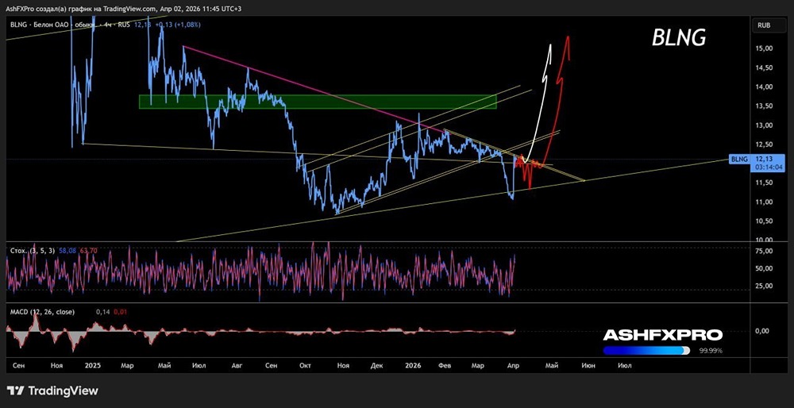Click MACD signal value 0,01
This screenshot has width=794, height=408.
[121, 312]
